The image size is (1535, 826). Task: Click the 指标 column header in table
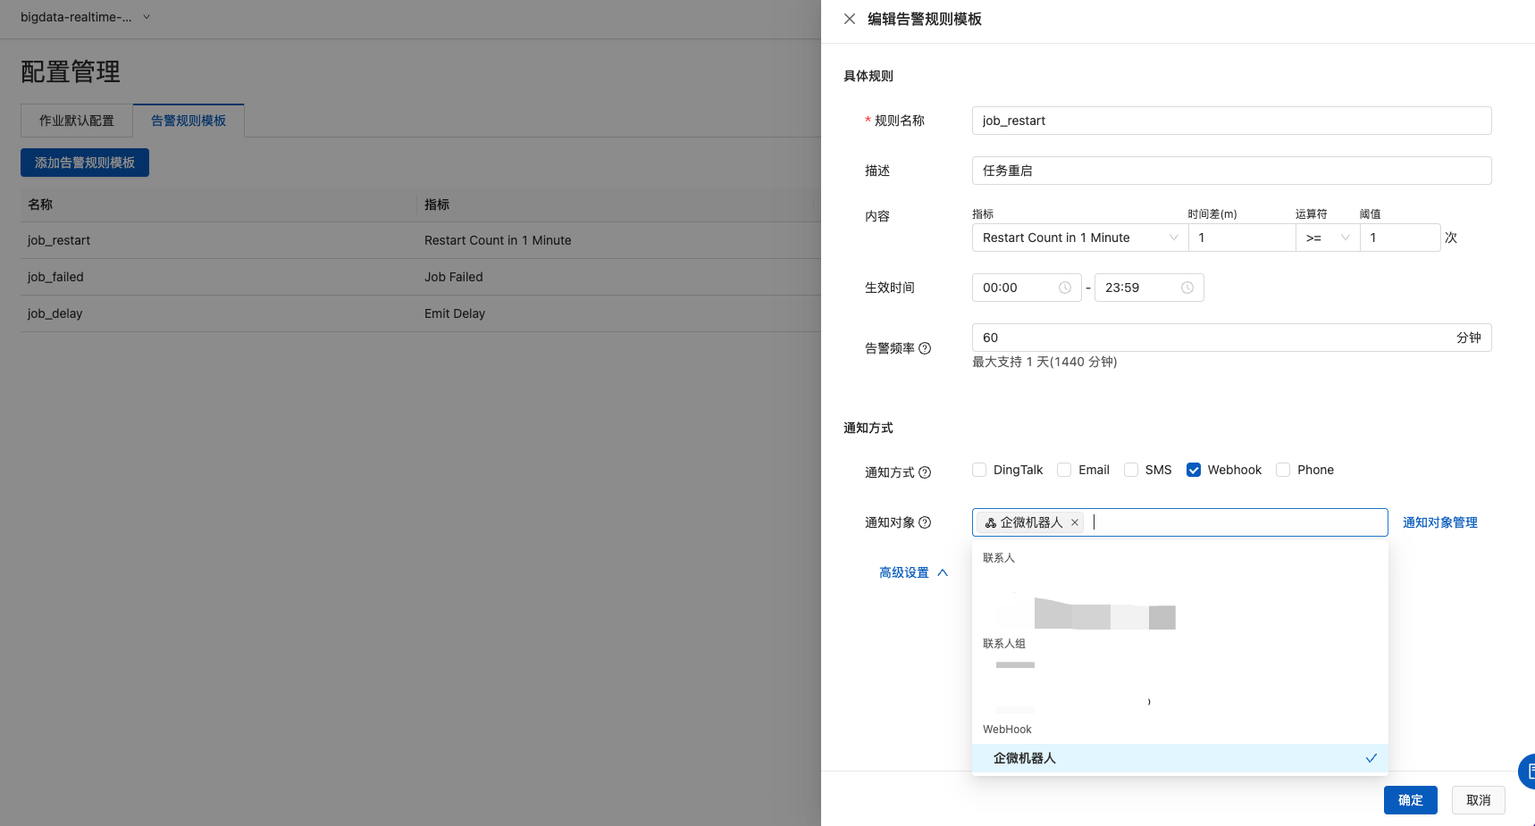(437, 204)
